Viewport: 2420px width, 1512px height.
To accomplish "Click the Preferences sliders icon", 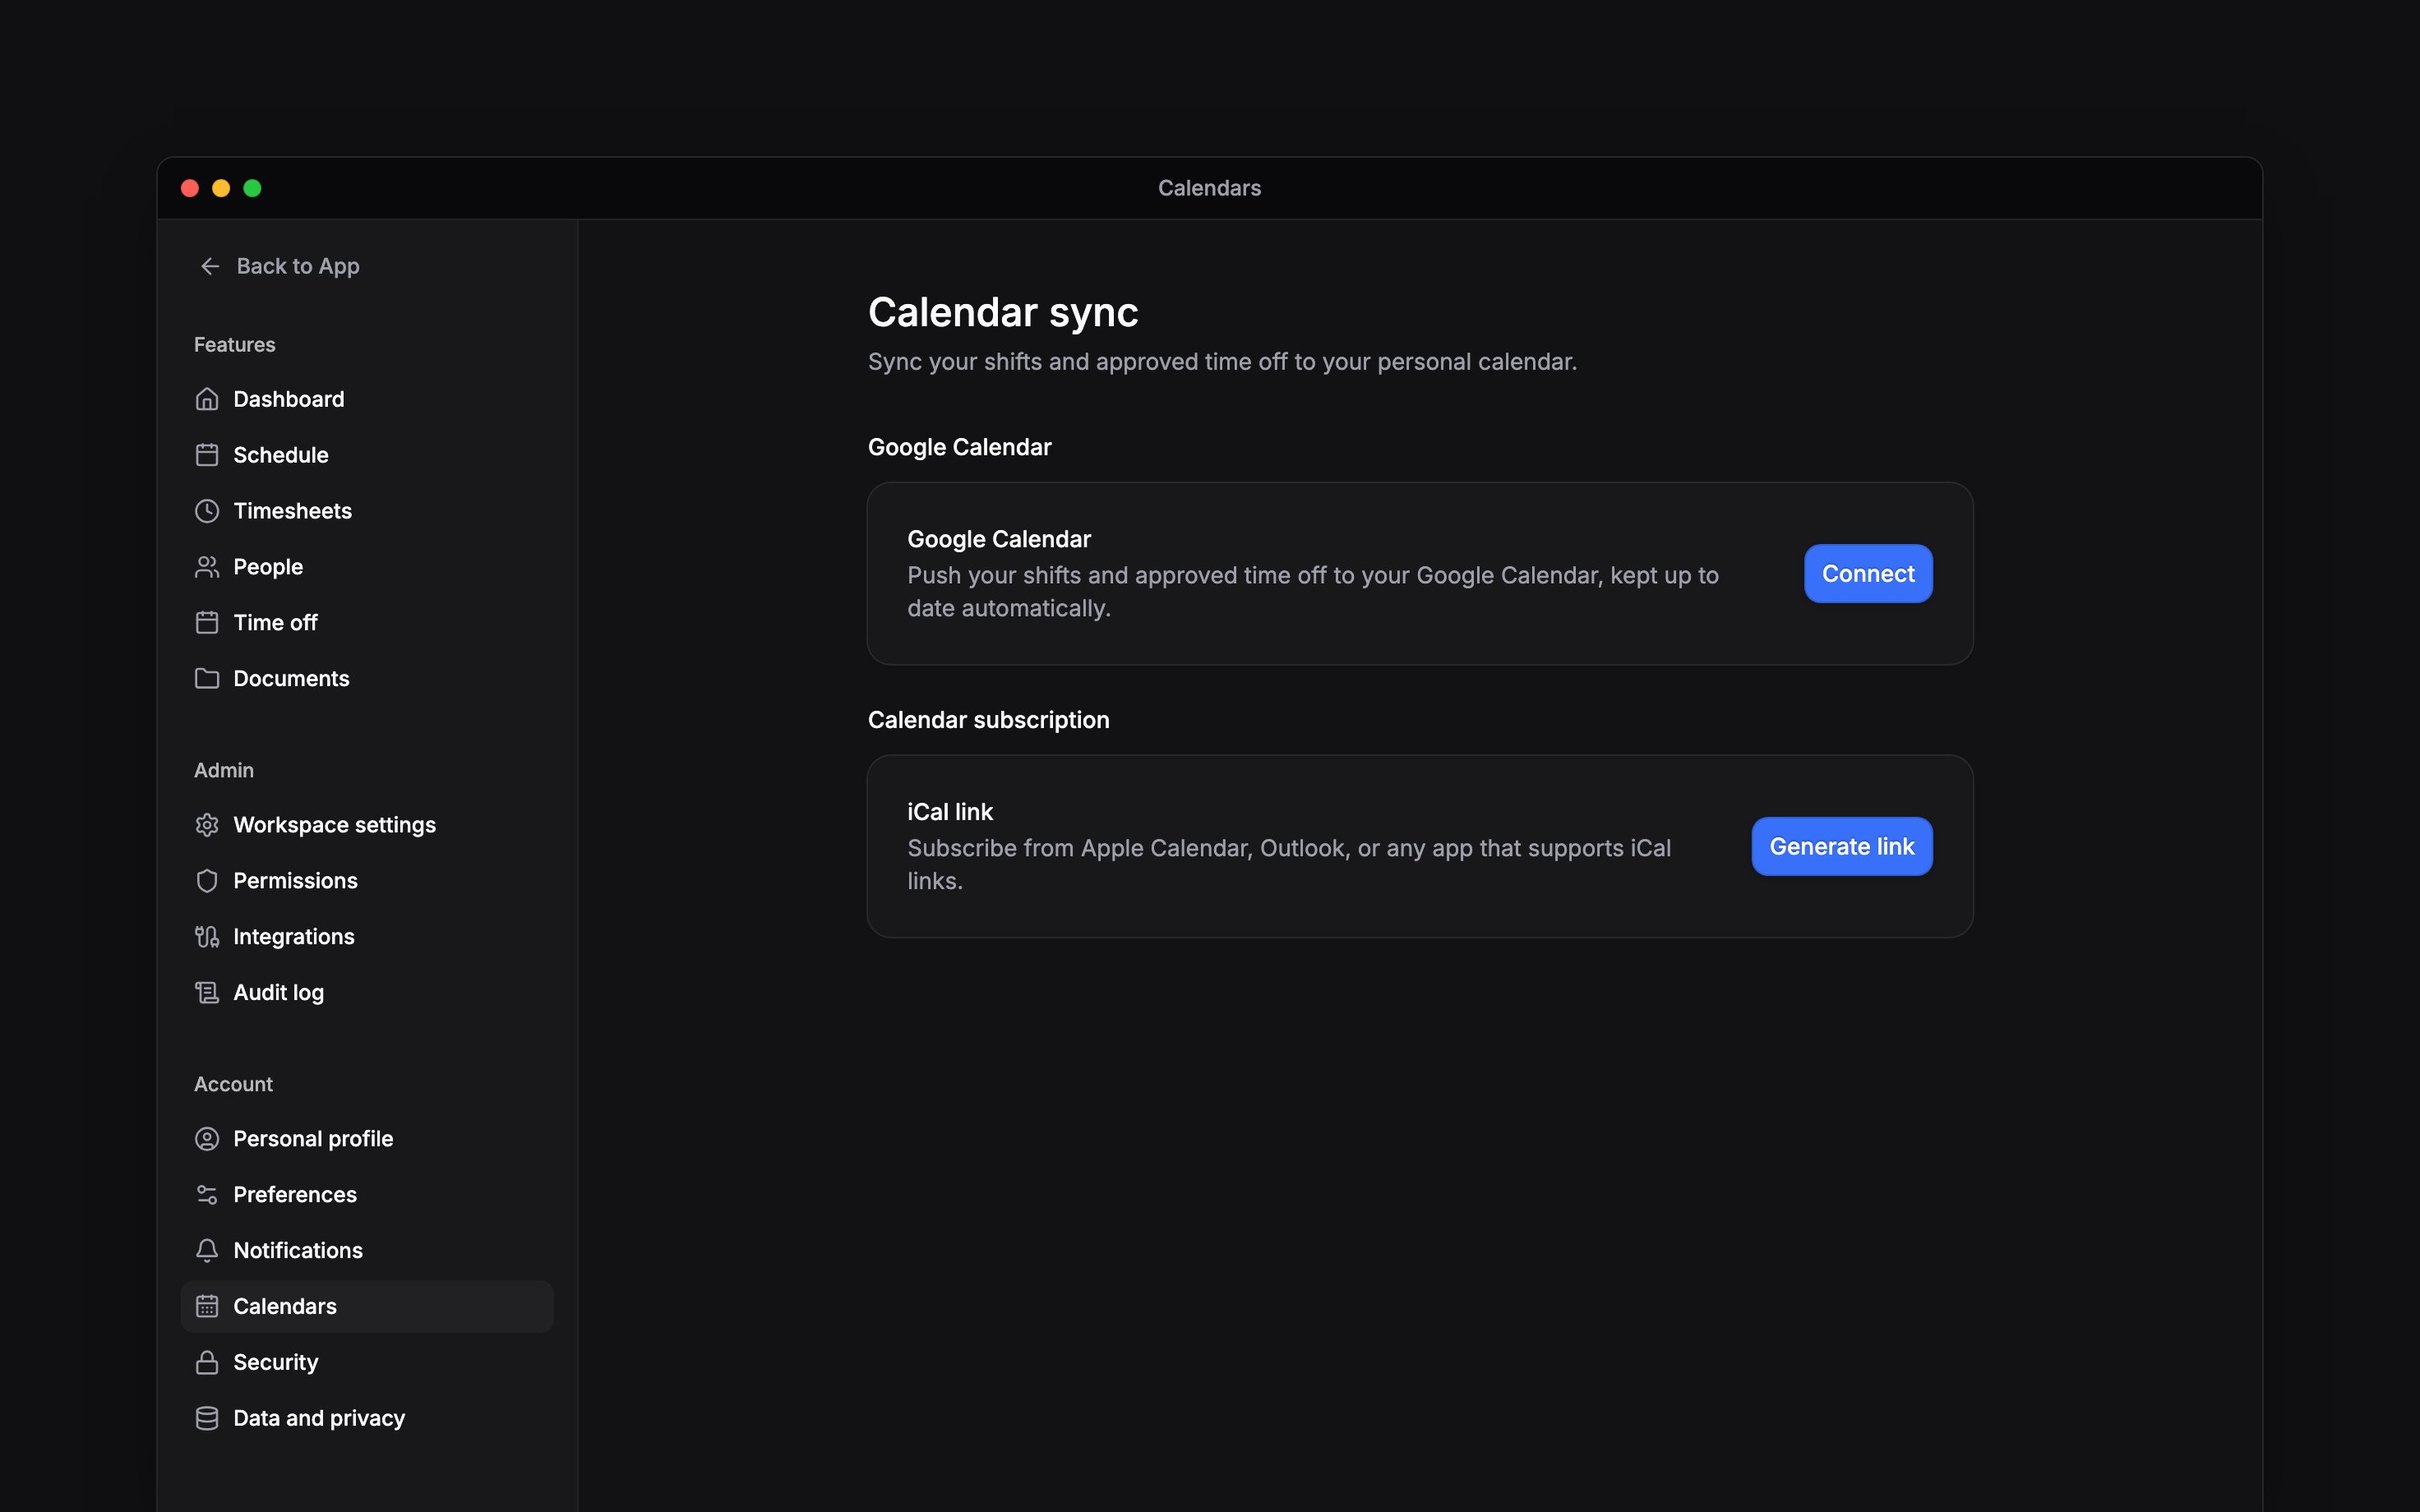I will 207,1195.
